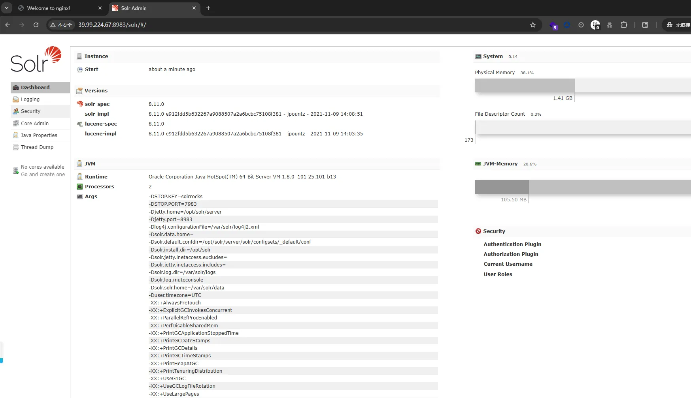Bookmark this page with the star
Image resolution: width=691 pixels, height=398 pixels.
pyautogui.click(x=533, y=25)
